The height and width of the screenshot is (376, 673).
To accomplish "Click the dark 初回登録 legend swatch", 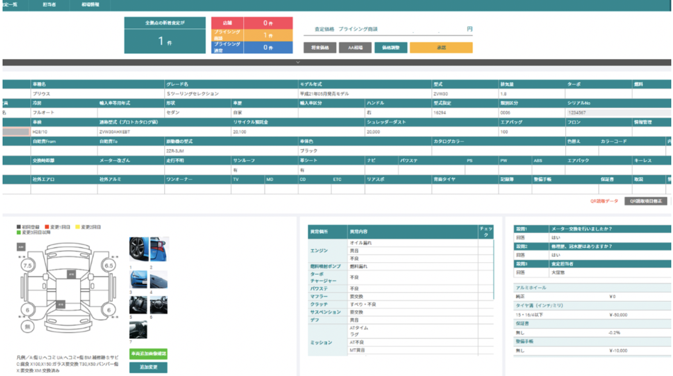I will pyautogui.click(x=19, y=227).
